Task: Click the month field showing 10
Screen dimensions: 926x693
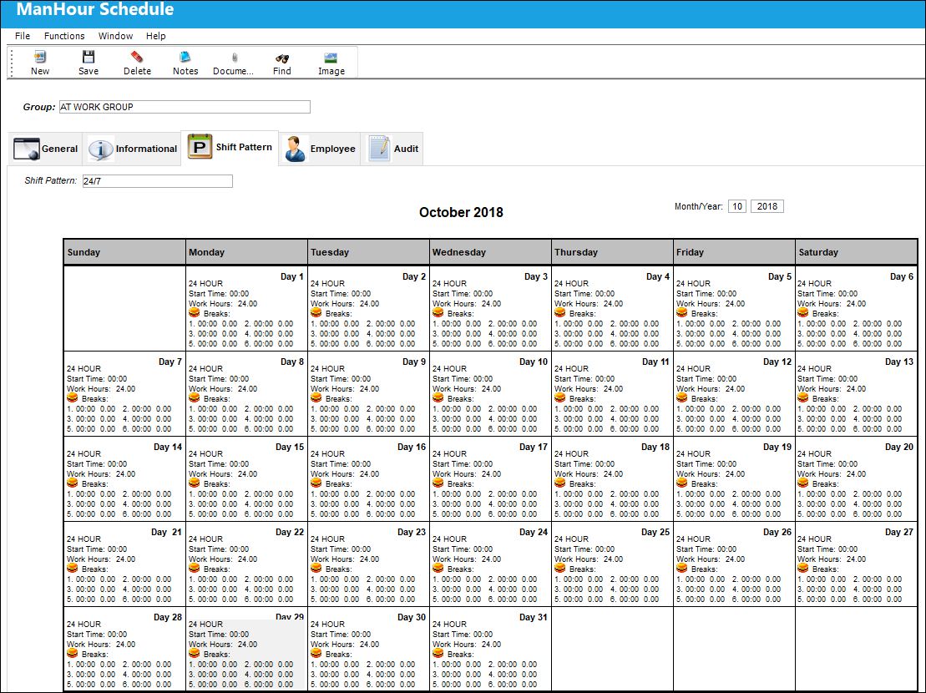Action: 737,206
